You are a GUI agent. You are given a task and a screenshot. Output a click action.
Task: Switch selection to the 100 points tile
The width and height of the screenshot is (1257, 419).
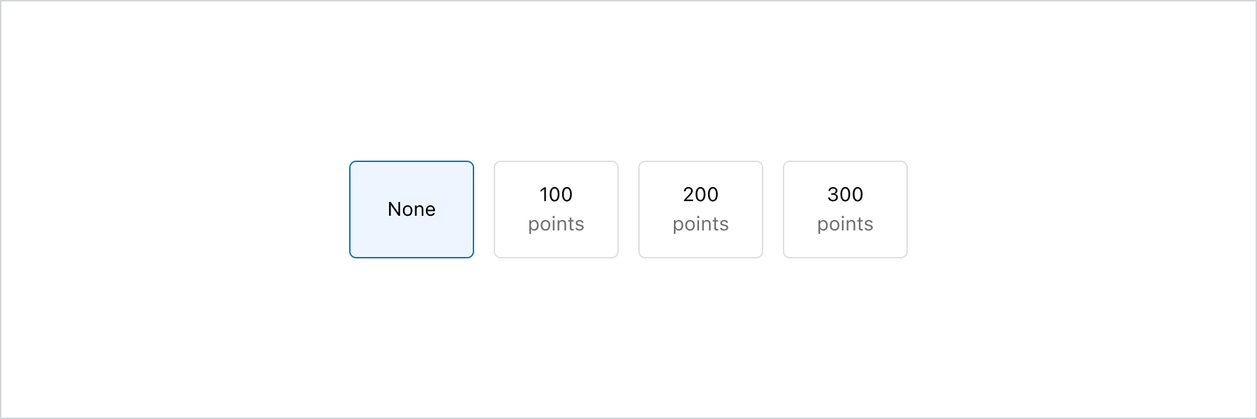pyautogui.click(x=556, y=209)
